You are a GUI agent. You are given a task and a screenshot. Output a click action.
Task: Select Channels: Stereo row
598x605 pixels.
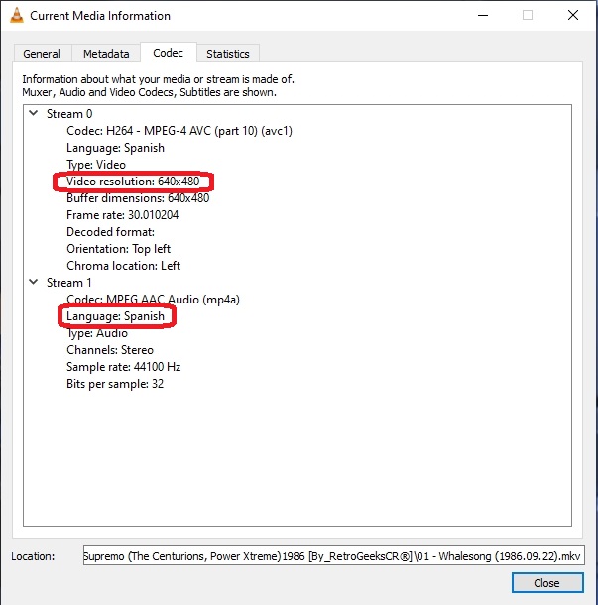tap(110, 350)
